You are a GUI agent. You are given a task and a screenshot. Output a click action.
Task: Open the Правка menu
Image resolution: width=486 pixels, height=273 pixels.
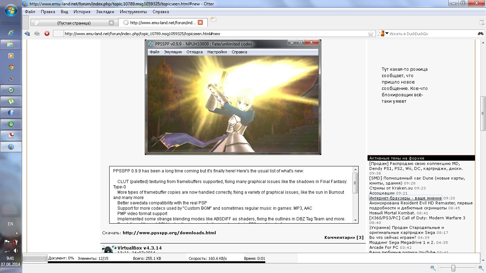[x=48, y=12]
